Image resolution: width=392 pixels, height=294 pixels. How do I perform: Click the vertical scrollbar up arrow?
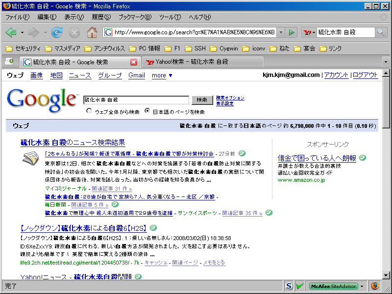coord(386,73)
